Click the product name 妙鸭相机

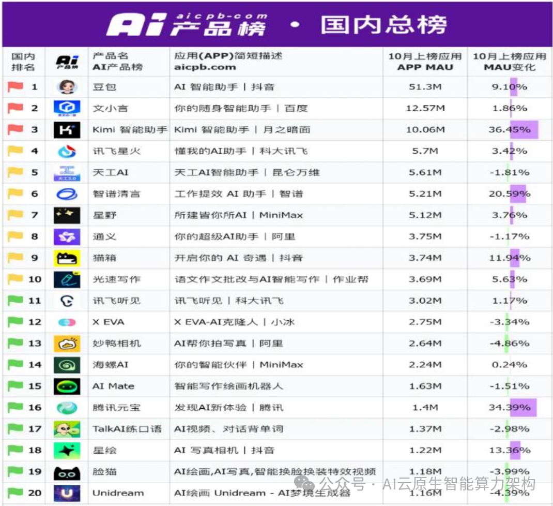point(117,344)
